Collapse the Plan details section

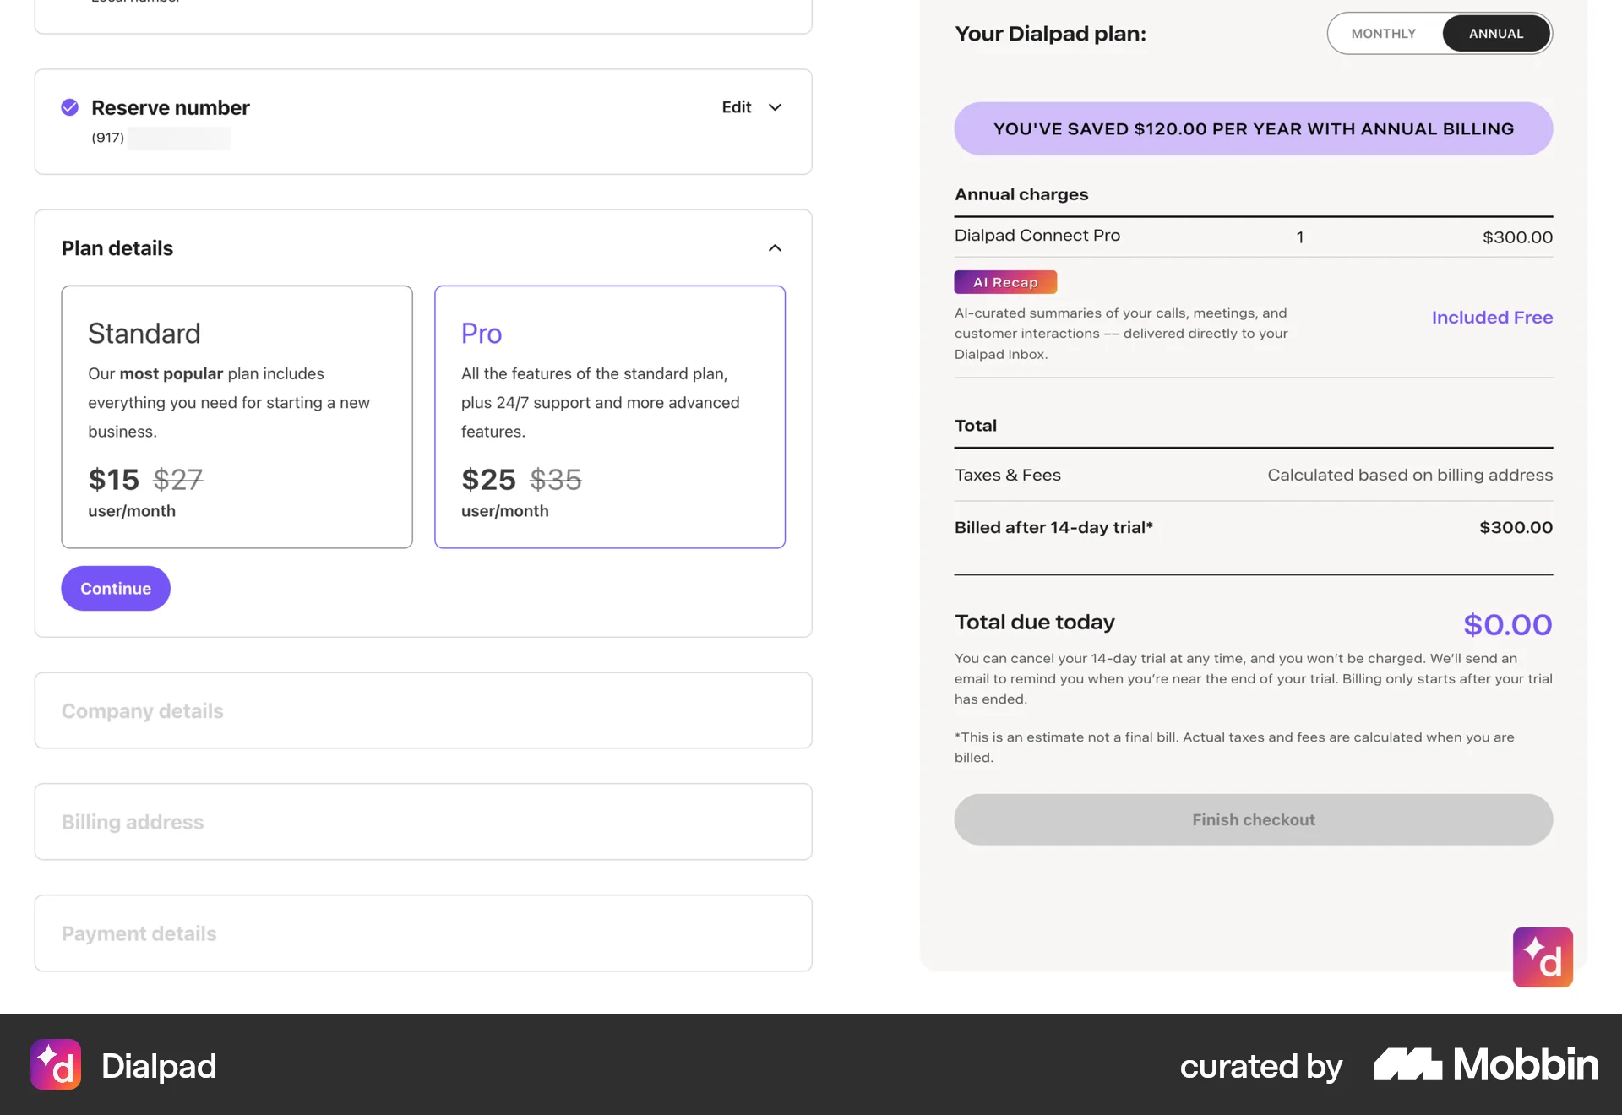point(775,248)
